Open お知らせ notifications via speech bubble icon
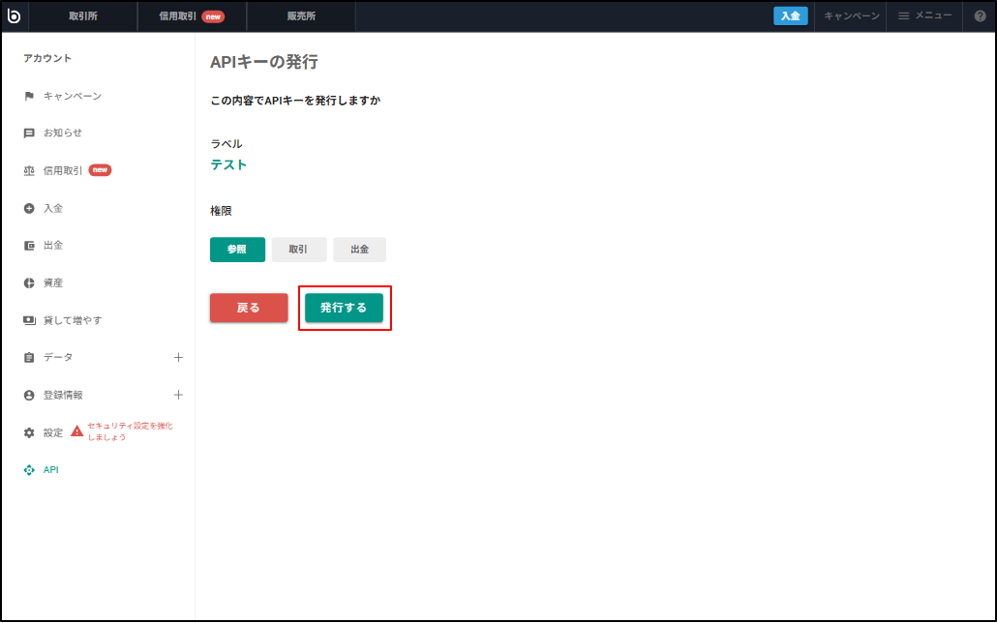The width and height of the screenshot is (997, 623). tap(29, 133)
